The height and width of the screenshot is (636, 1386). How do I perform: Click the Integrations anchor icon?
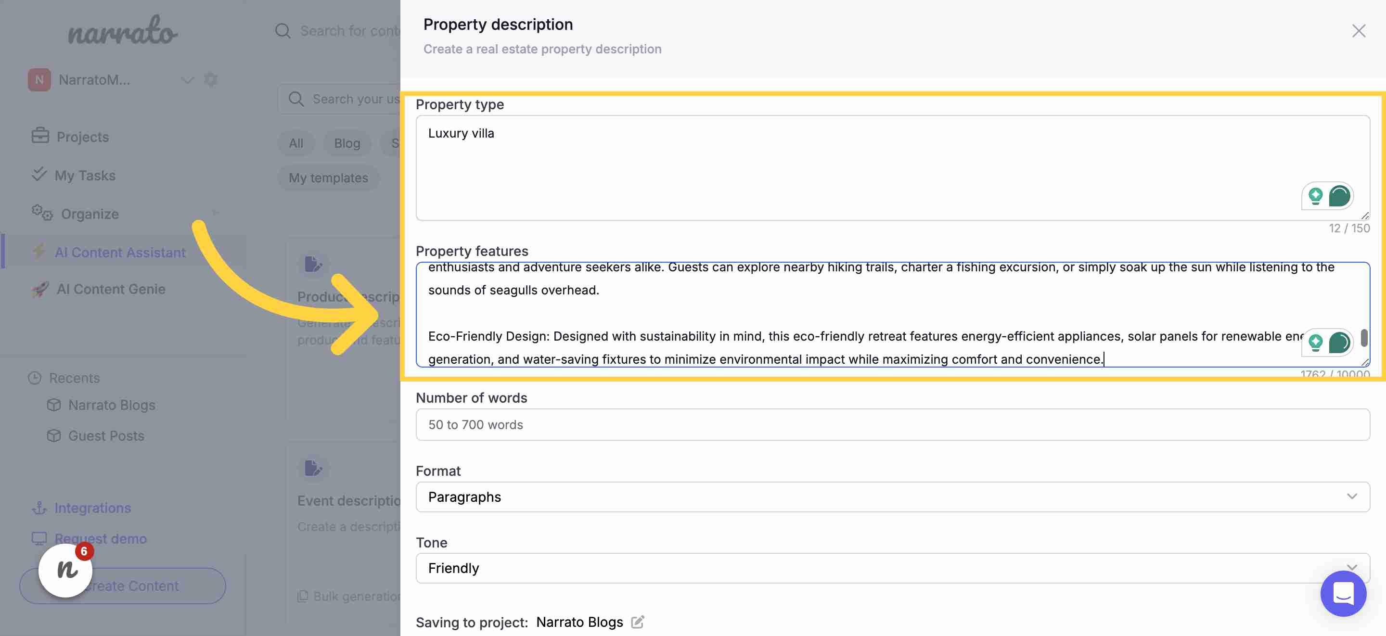39,508
